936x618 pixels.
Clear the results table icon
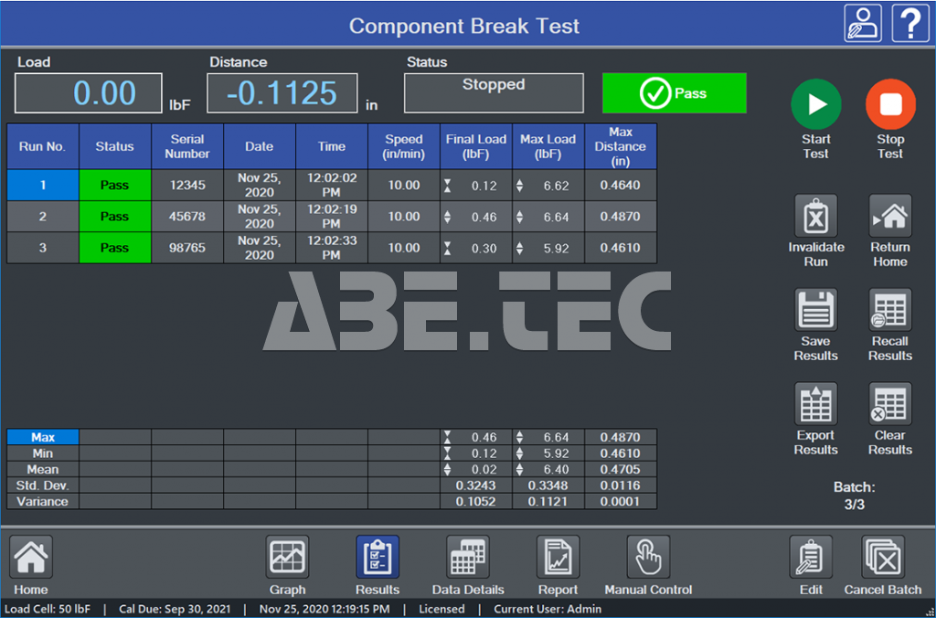point(889,405)
